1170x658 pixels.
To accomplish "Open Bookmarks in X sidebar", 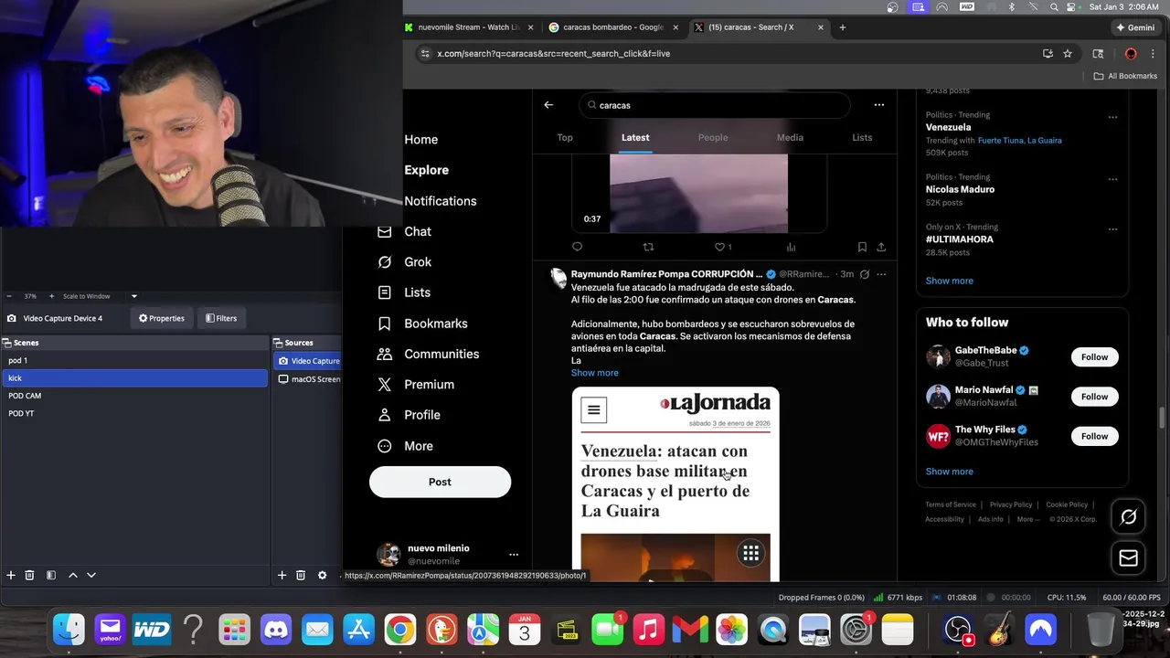I will [x=422, y=324].
